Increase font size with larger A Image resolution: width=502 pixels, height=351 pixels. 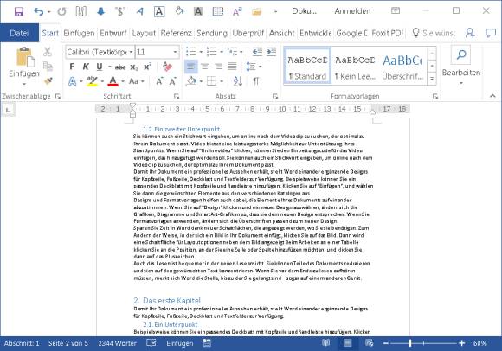159,81
